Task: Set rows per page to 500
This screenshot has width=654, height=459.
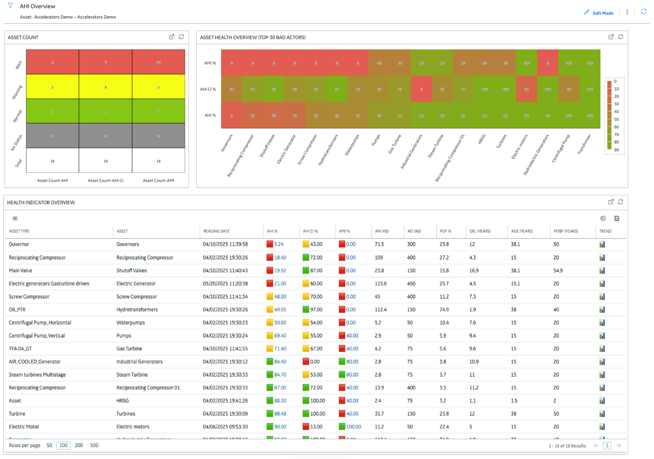Action: pyautogui.click(x=94, y=445)
